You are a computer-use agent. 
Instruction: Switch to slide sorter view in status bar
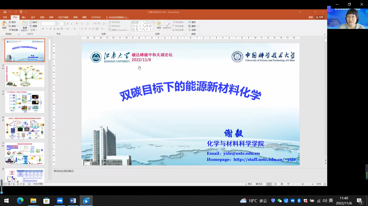coord(275,184)
